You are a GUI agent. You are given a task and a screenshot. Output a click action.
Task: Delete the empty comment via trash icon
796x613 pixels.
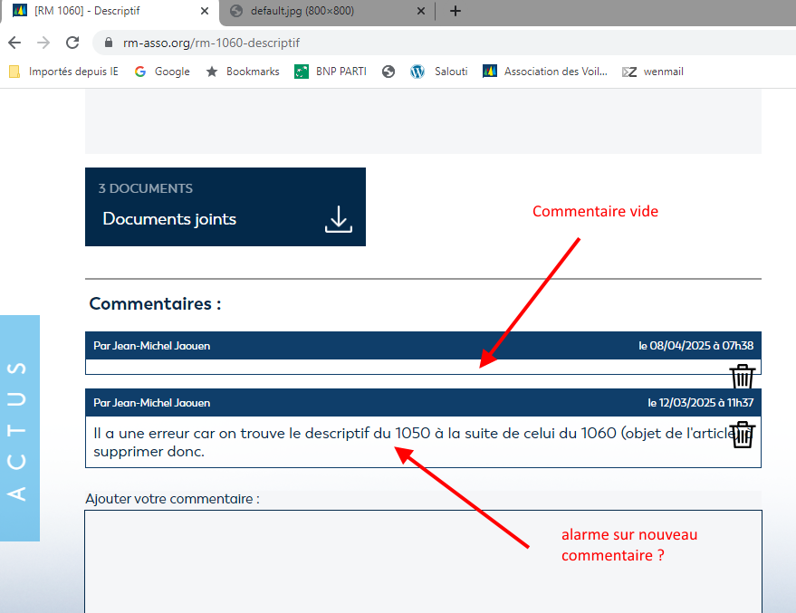click(x=742, y=377)
